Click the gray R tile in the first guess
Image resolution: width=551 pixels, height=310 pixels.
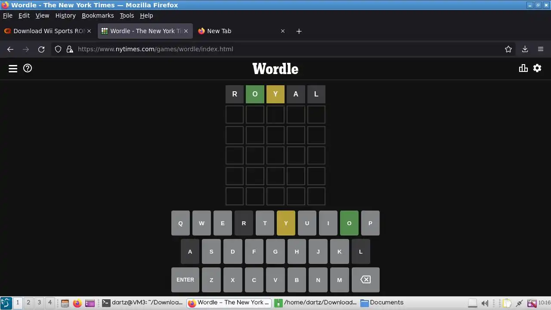[235, 94]
